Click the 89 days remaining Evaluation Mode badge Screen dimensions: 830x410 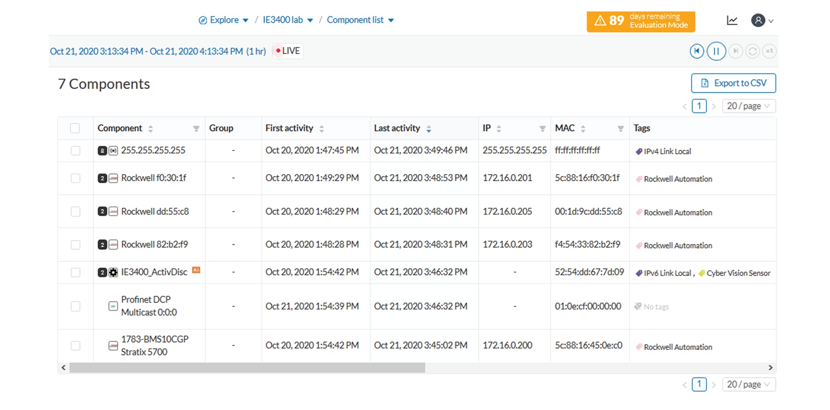(x=641, y=22)
